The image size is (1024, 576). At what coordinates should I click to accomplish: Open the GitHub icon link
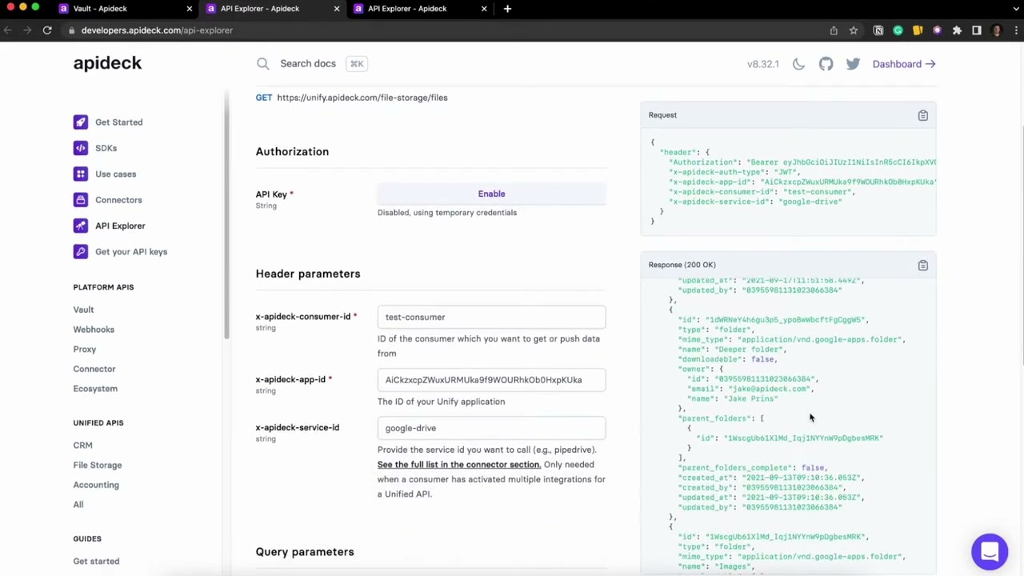pos(826,64)
